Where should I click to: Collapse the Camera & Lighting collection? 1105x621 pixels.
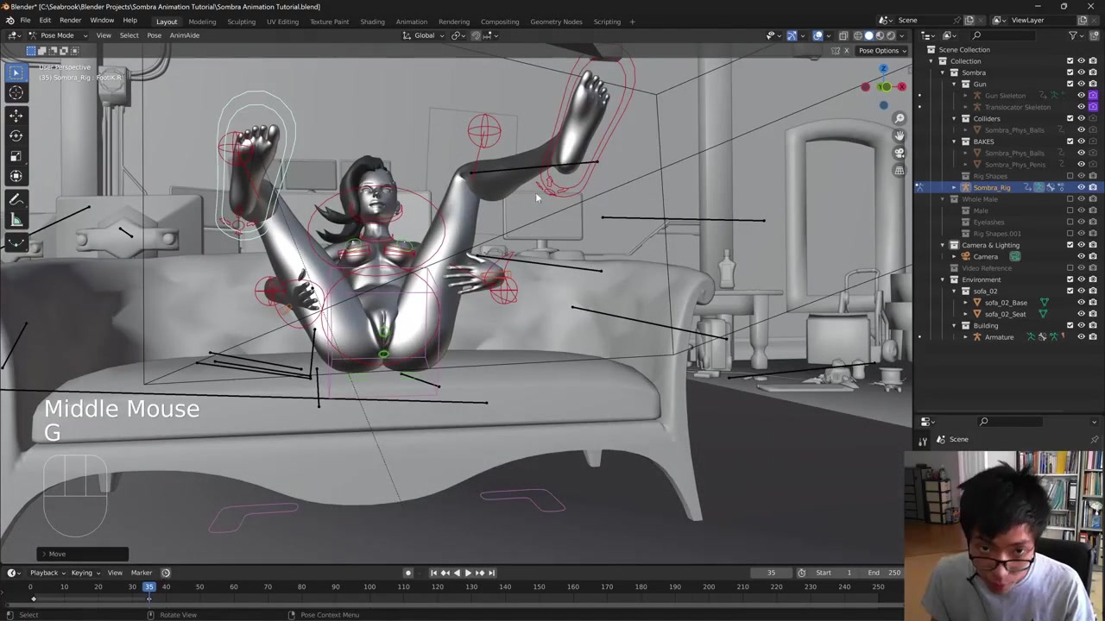pyautogui.click(x=943, y=245)
